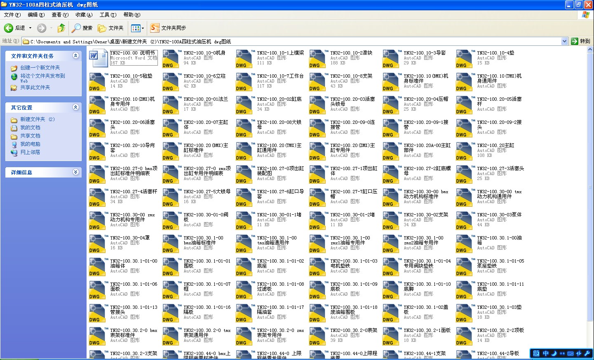594x360 pixels.
Task: Collapse the 文件和文件夹任务 panel
Action: tap(76, 56)
